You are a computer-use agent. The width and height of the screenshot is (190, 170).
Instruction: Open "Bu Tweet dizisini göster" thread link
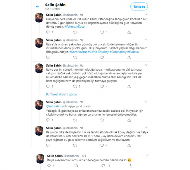pos(62,94)
